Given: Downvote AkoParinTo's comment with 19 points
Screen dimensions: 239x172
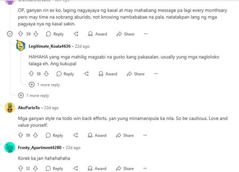Looking at the screenshot, I should [x=35, y=135].
